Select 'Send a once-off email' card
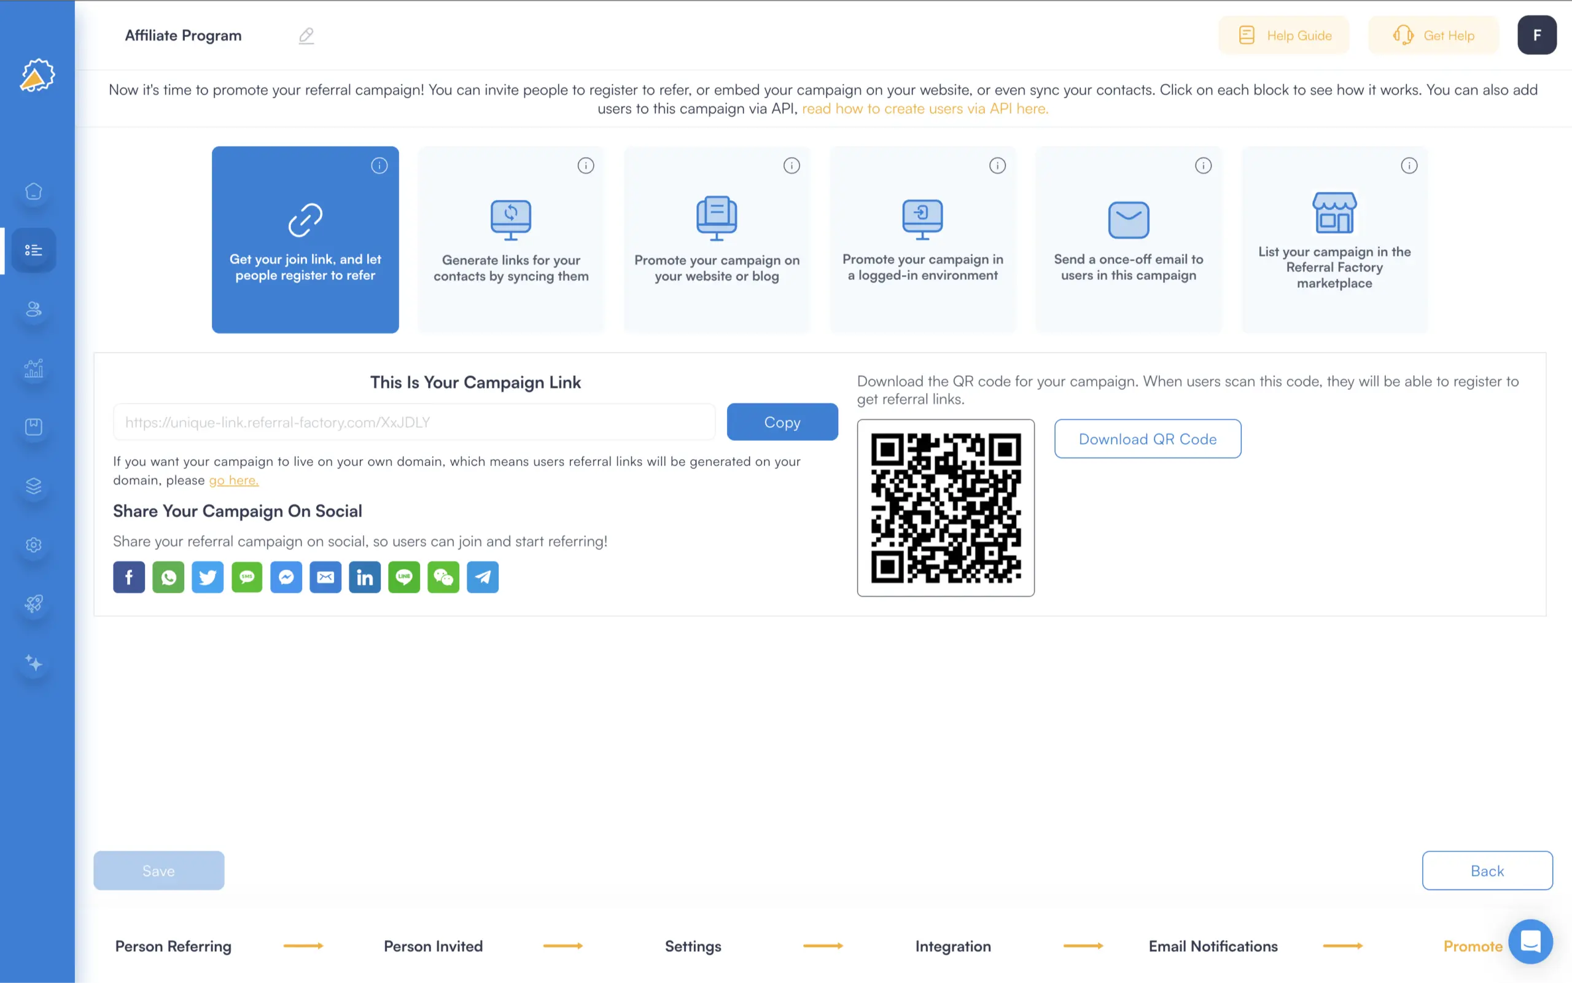This screenshot has height=983, width=1572. click(1129, 240)
